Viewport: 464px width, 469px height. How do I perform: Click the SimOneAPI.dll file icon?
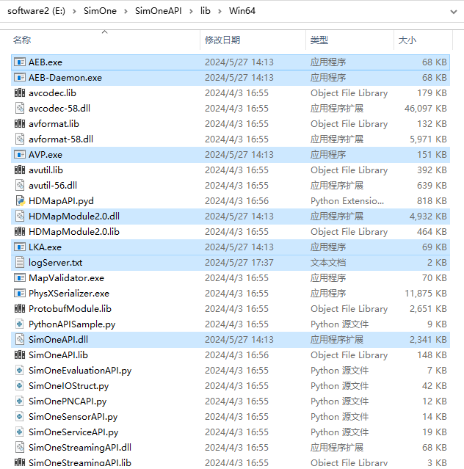[20, 340]
